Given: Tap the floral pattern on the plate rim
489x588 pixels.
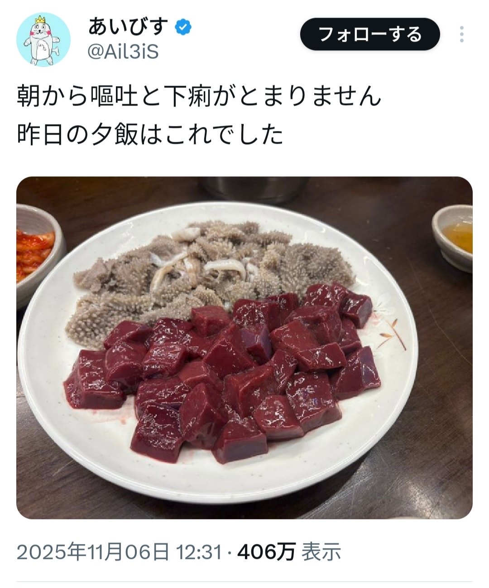Looking at the screenshot, I should point(389,324).
